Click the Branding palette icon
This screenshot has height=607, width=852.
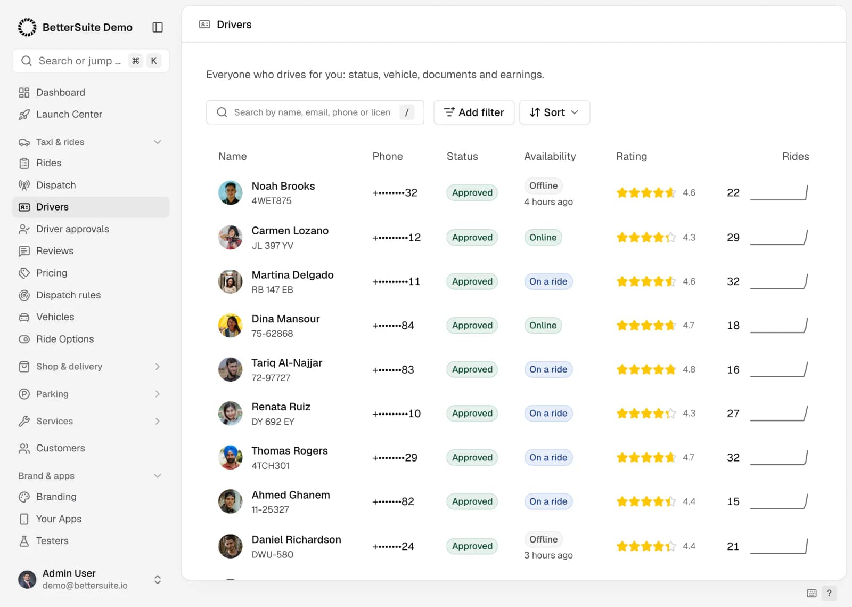click(24, 497)
